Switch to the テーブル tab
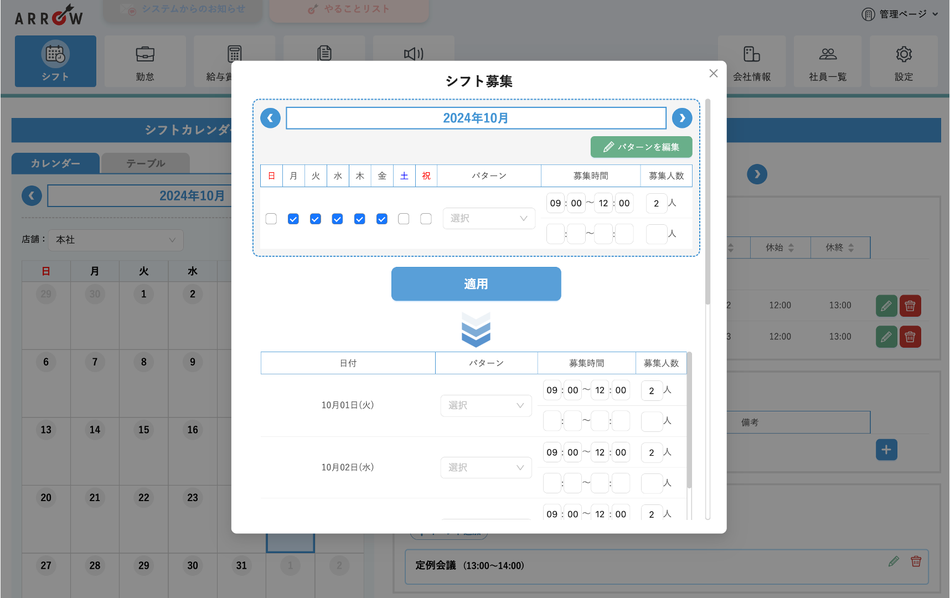Image resolution: width=950 pixels, height=598 pixels. [x=146, y=163]
